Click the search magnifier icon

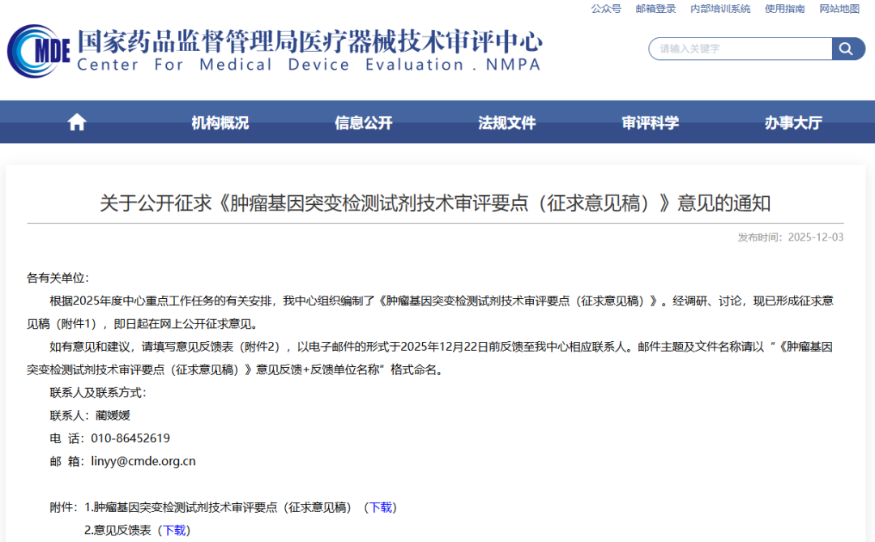847,49
